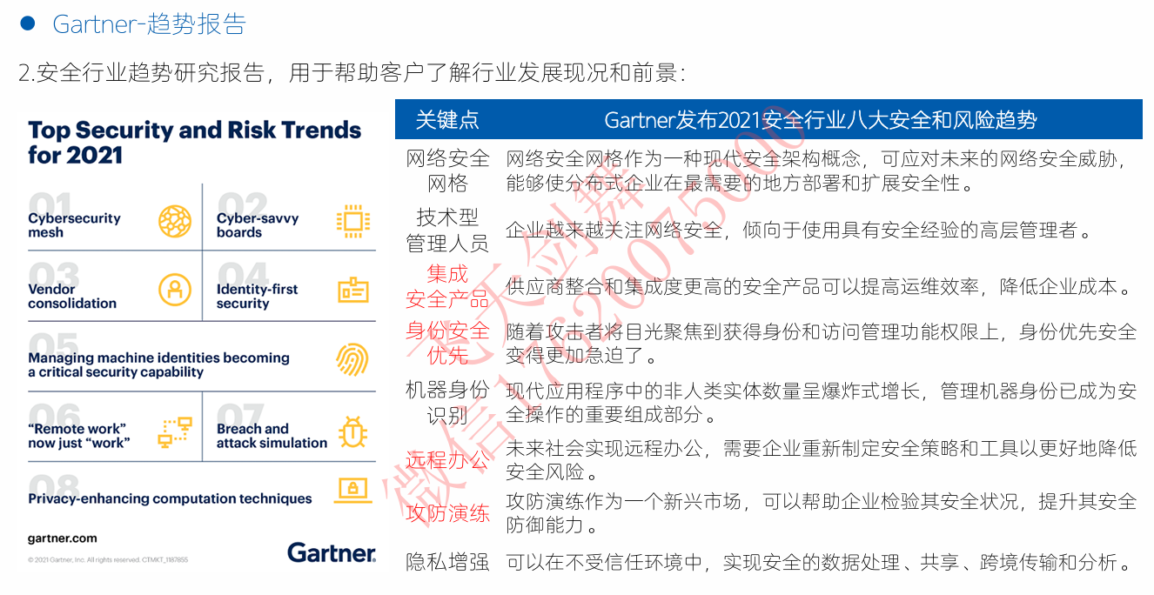The width and height of the screenshot is (1154, 595).
Task: Click the Cyber-savvy boards label
Action: [x=258, y=225]
